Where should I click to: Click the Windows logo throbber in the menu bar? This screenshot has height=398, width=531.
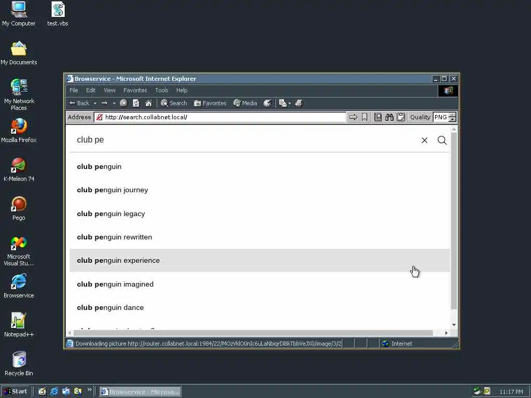(448, 90)
